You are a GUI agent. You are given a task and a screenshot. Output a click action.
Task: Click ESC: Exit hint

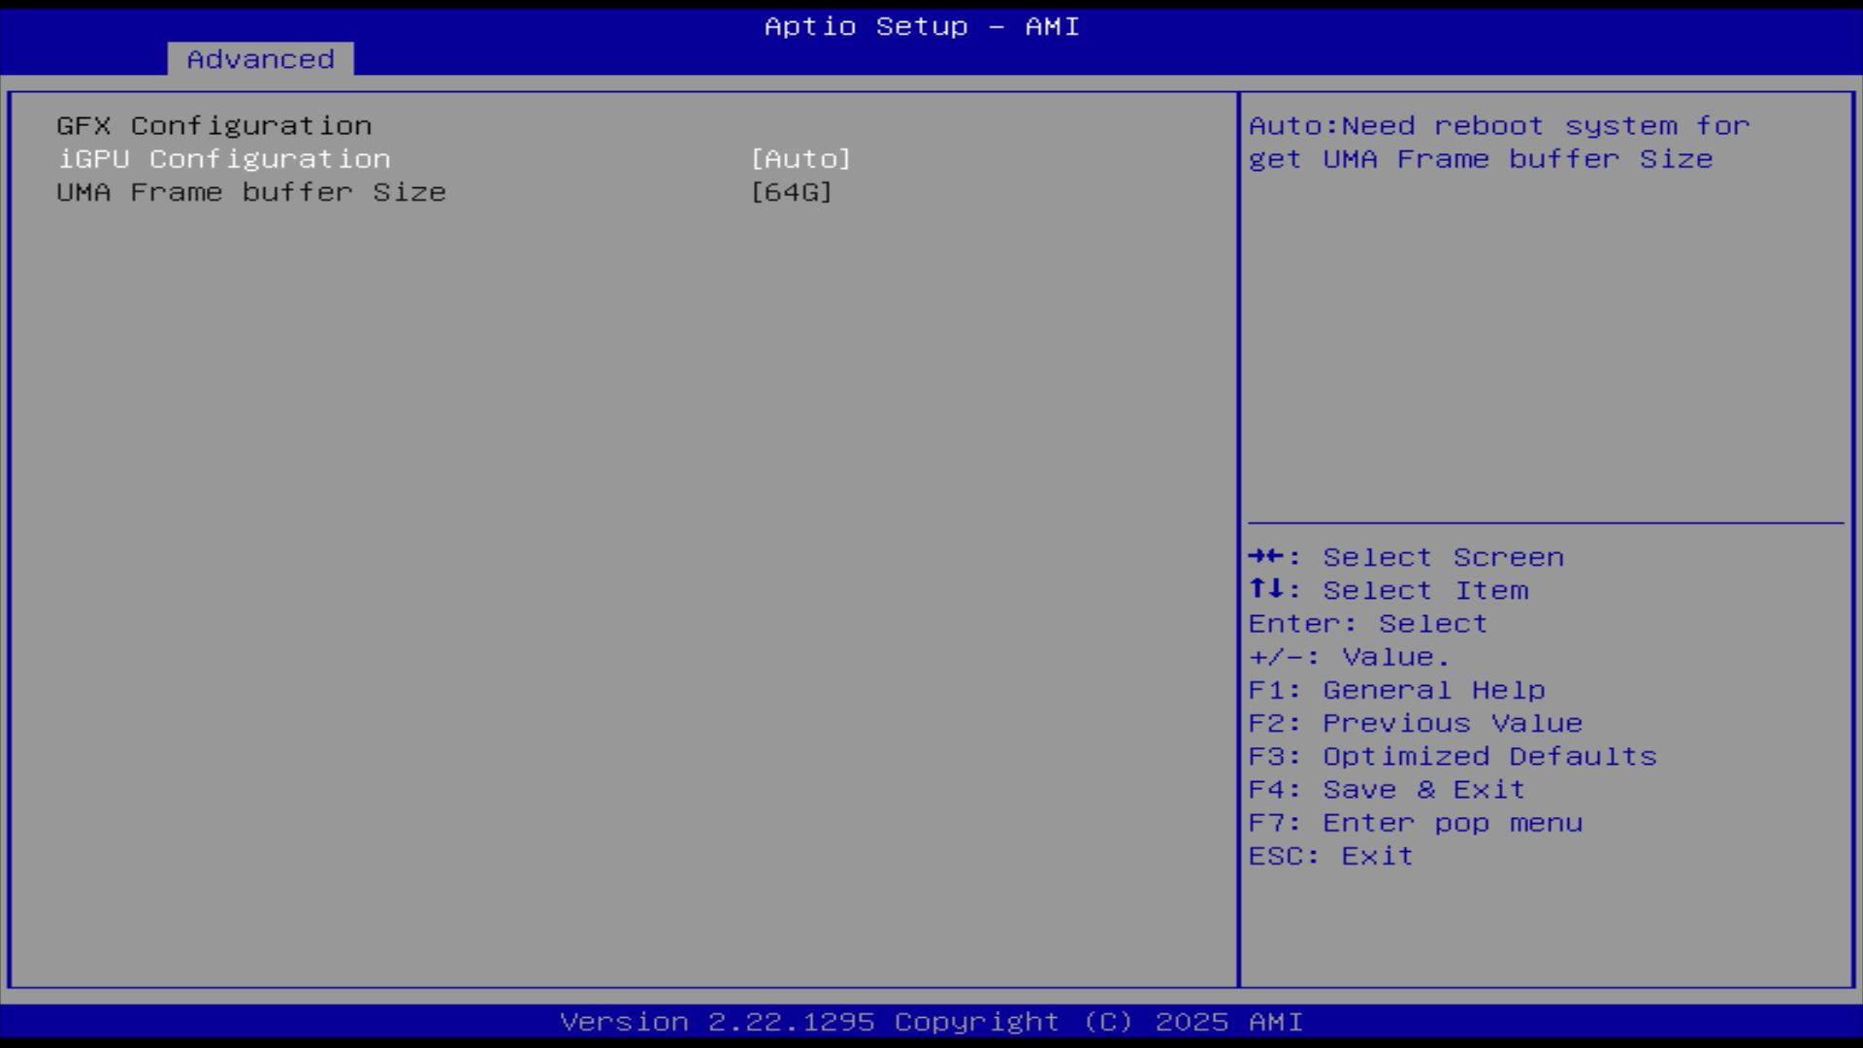pyautogui.click(x=1330, y=856)
